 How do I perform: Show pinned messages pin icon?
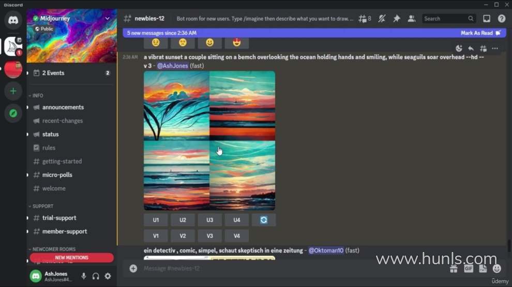pyautogui.click(x=396, y=19)
